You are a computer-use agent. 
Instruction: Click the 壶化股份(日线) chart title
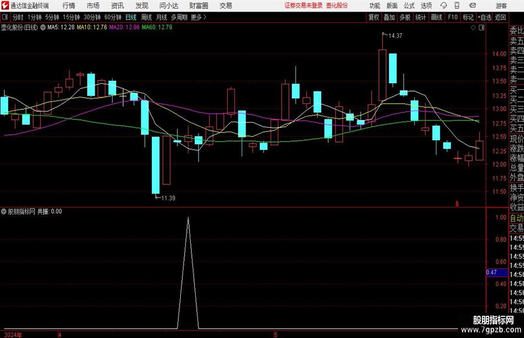pyautogui.click(x=19, y=27)
